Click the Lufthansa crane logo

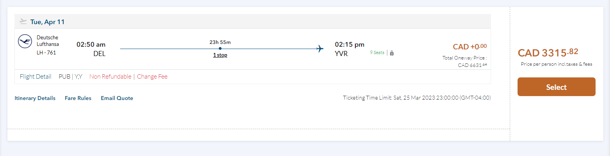click(25, 41)
